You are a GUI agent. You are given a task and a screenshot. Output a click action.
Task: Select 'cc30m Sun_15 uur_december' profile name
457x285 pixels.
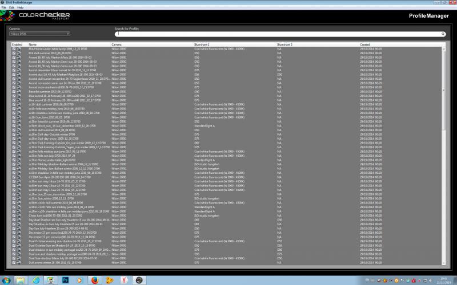tap(58, 194)
